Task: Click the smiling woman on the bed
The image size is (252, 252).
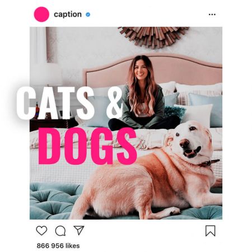Action: (x=143, y=94)
